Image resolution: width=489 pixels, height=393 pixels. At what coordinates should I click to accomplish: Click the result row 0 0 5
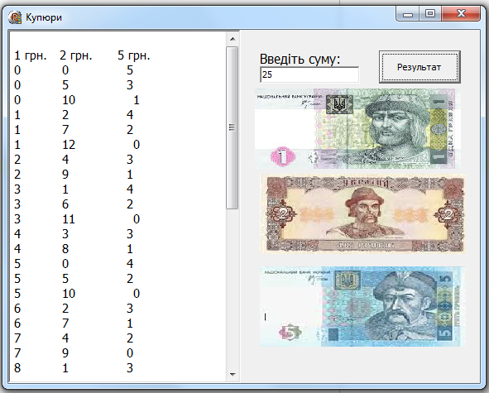[x=74, y=70]
